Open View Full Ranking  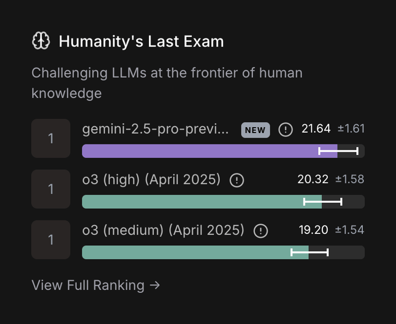[x=89, y=285]
